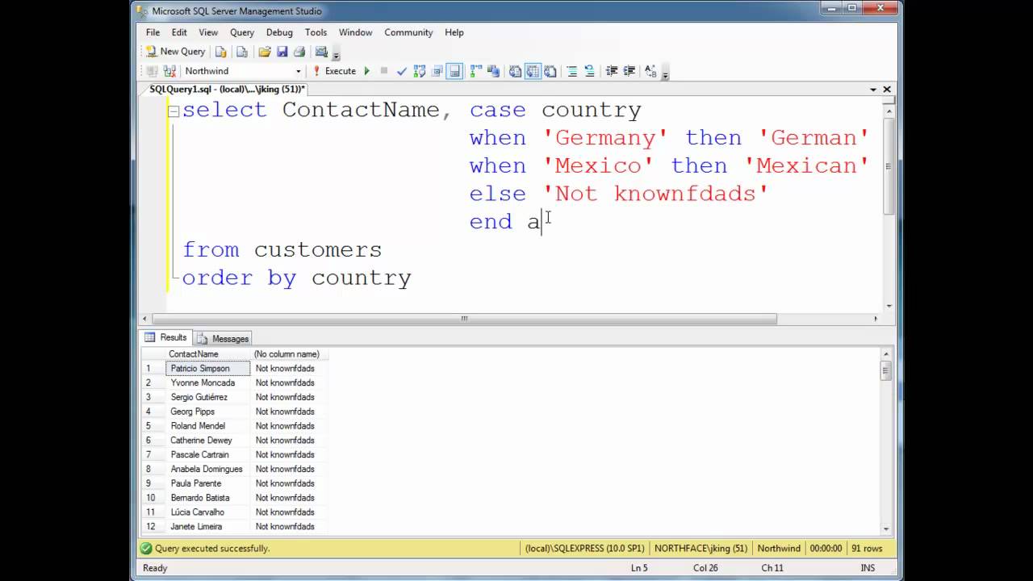Click the editor horizontal scrollbar thumb
1033x581 pixels.
coord(464,319)
